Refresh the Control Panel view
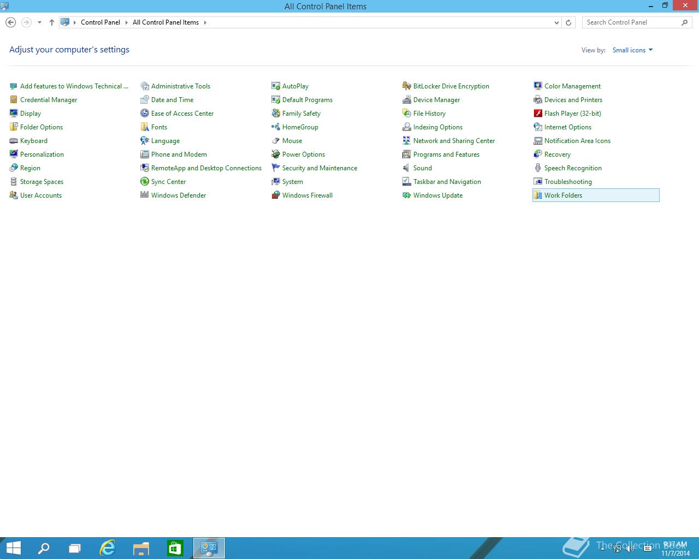 (x=568, y=22)
